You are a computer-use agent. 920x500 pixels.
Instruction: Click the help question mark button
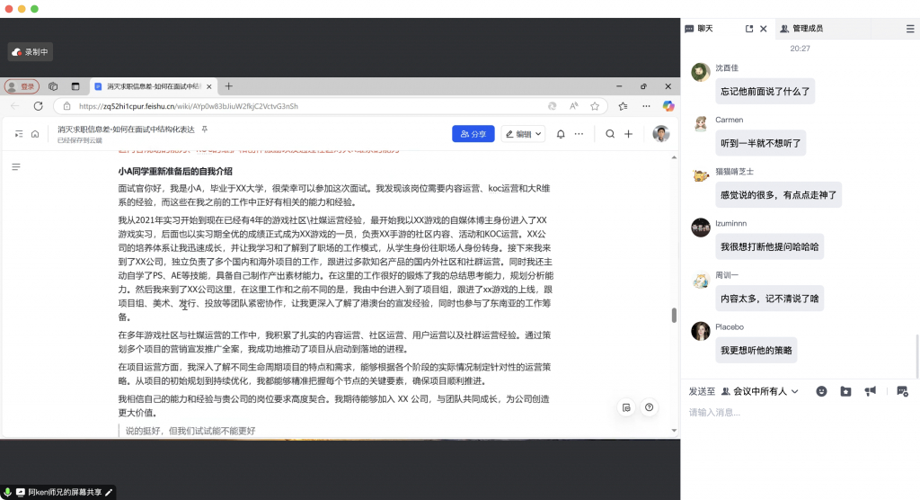(x=649, y=407)
